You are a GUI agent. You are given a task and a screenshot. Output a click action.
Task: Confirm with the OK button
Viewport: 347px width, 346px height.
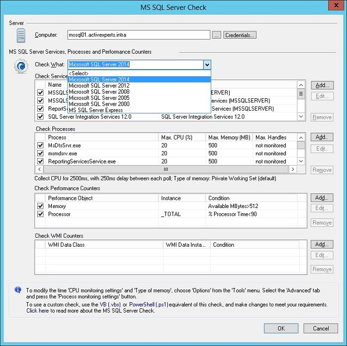(281, 328)
